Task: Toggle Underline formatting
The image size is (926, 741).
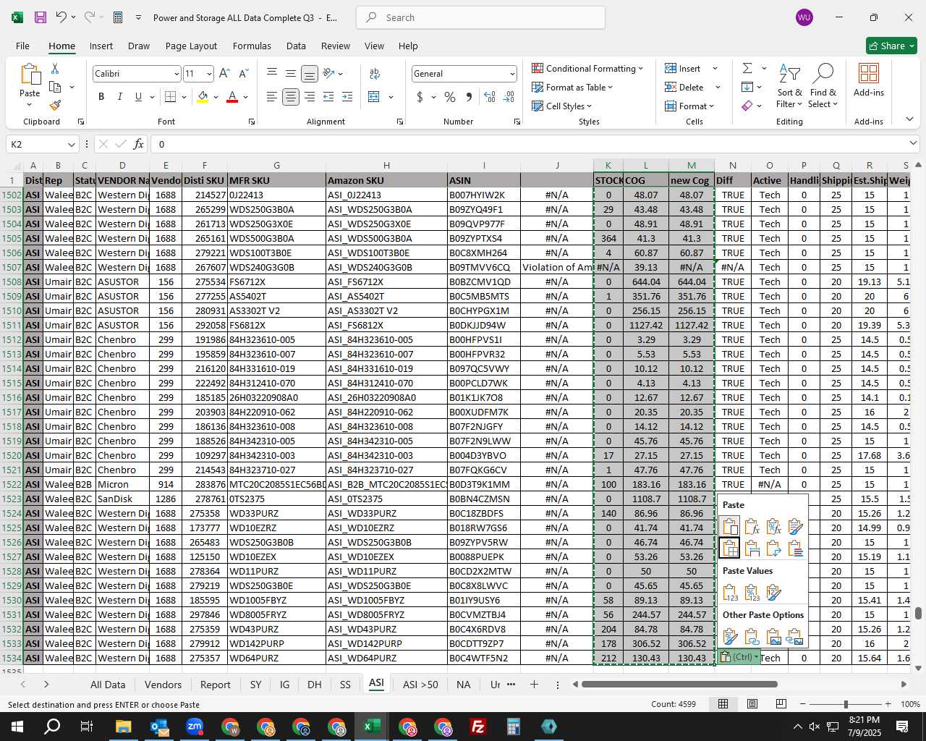Action: [x=138, y=97]
